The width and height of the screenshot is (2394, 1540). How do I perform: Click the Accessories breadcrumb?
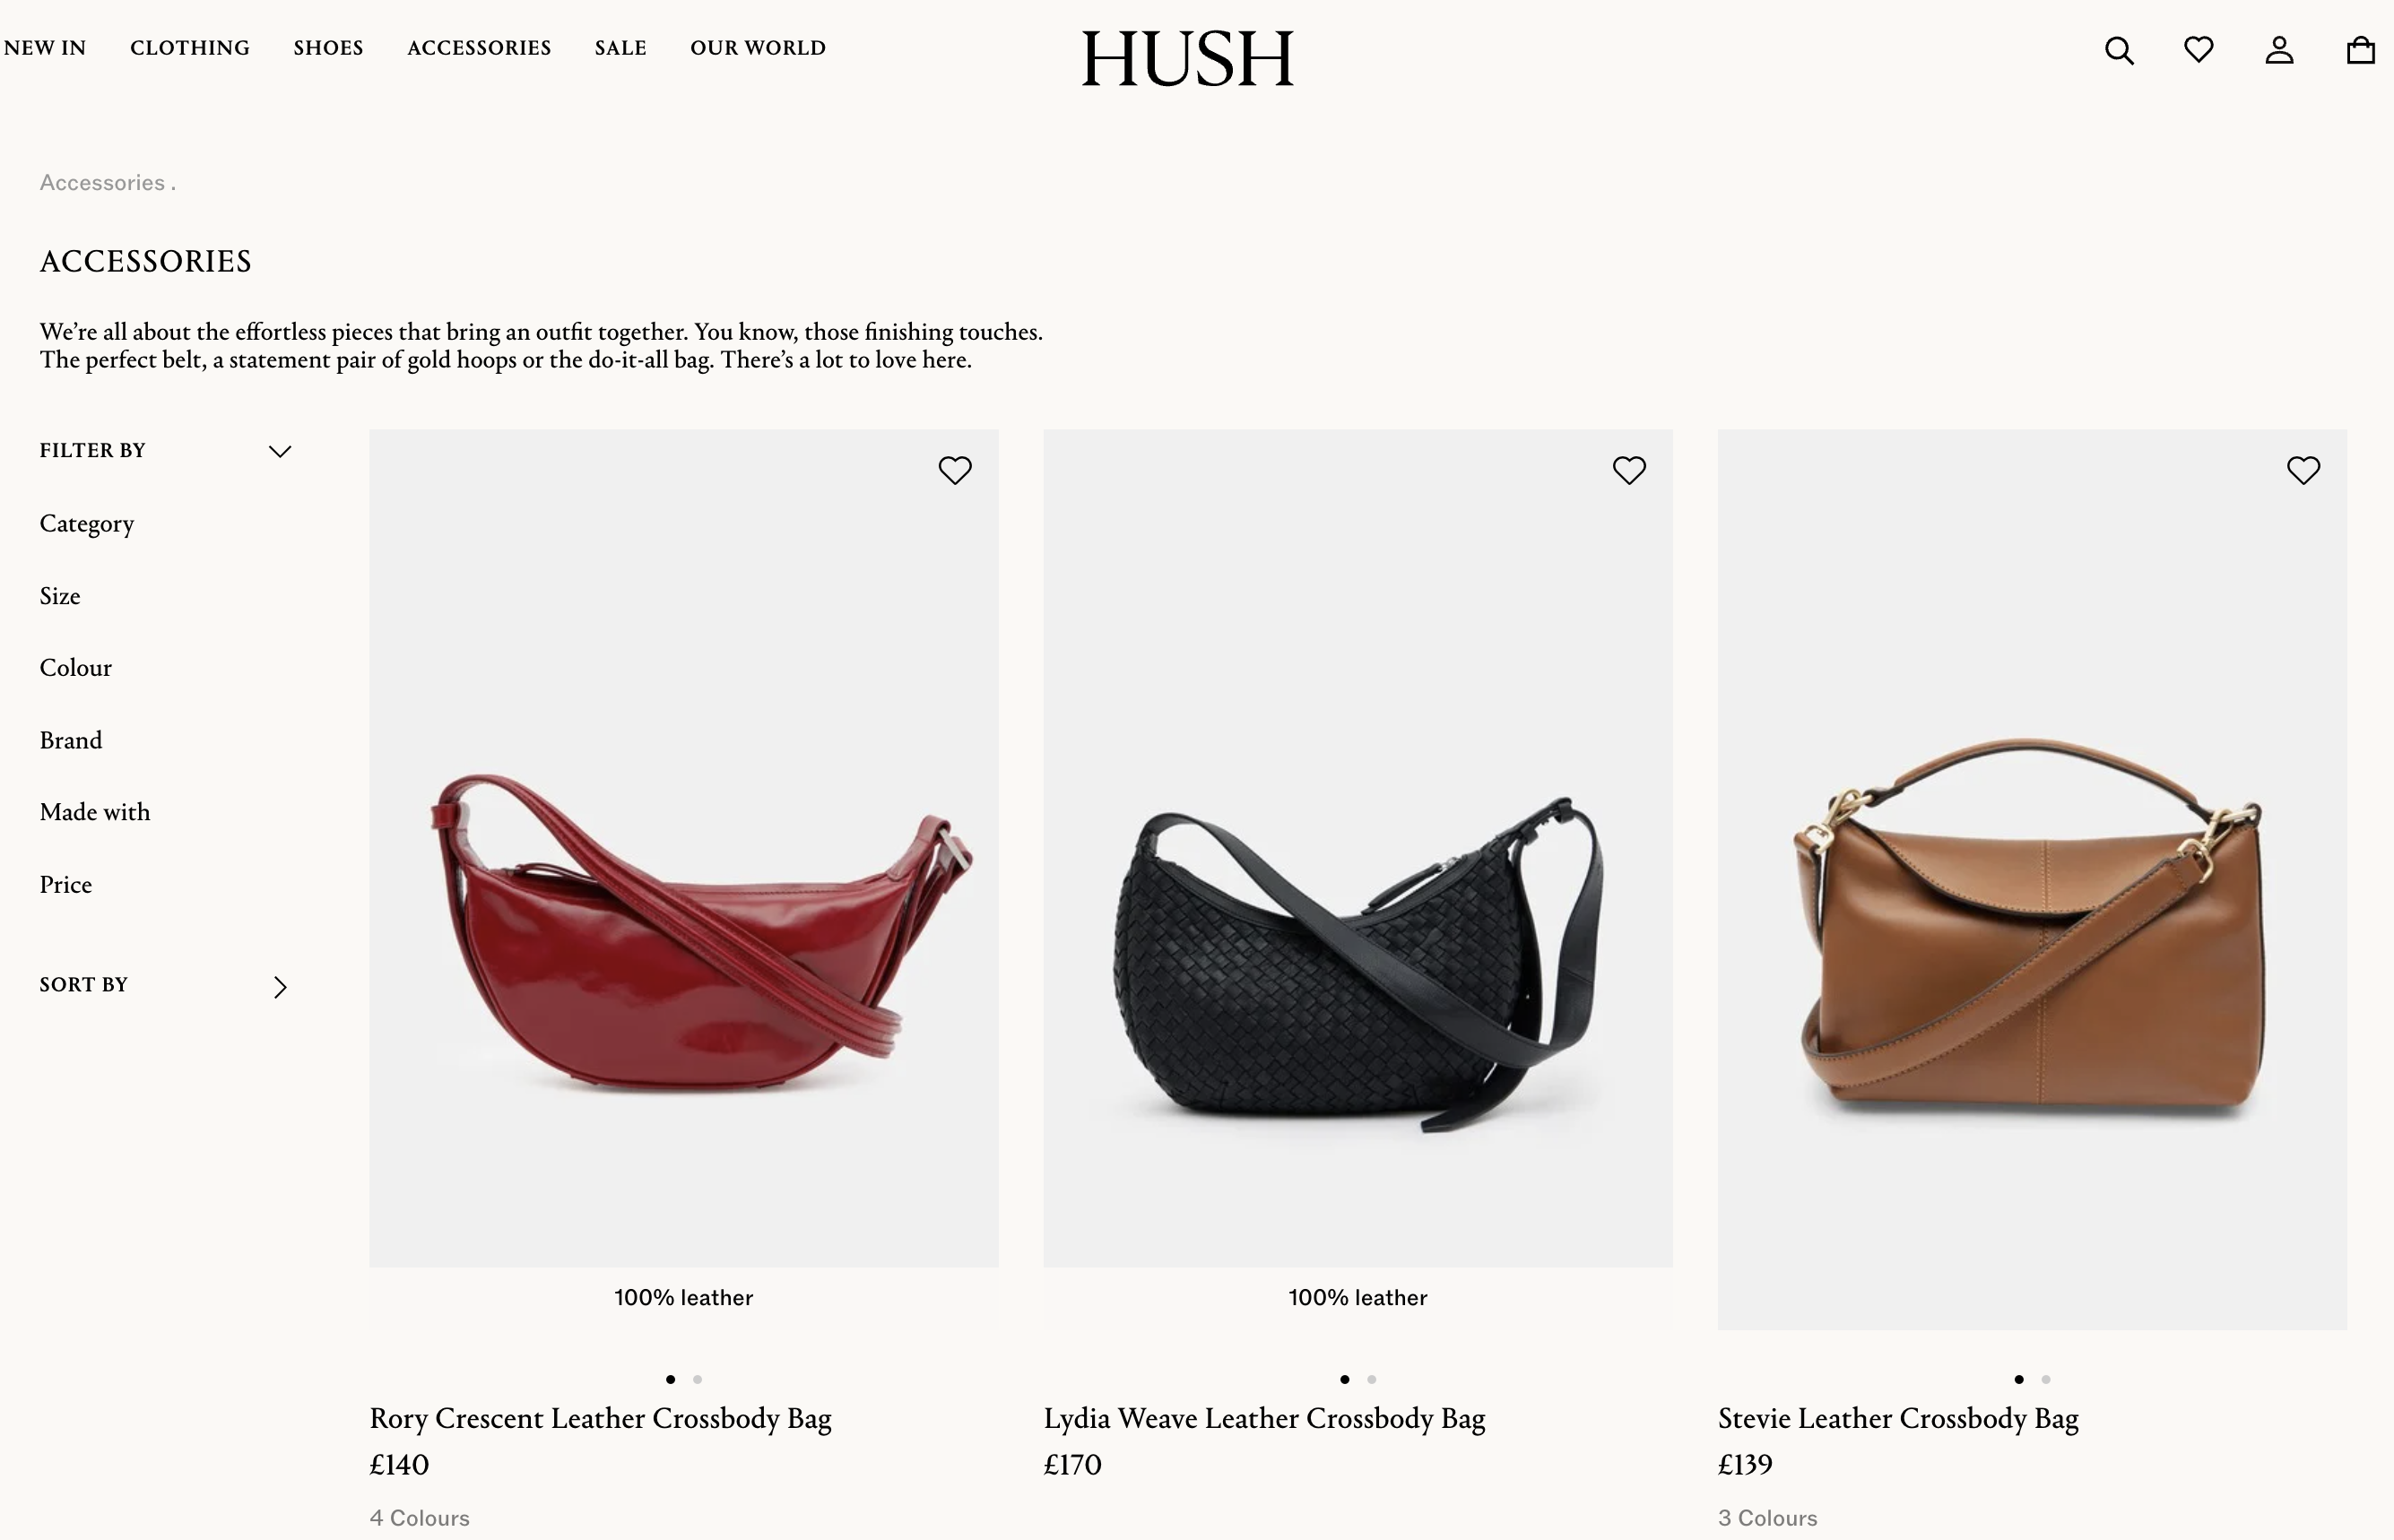pyautogui.click(x=102, y=183)
